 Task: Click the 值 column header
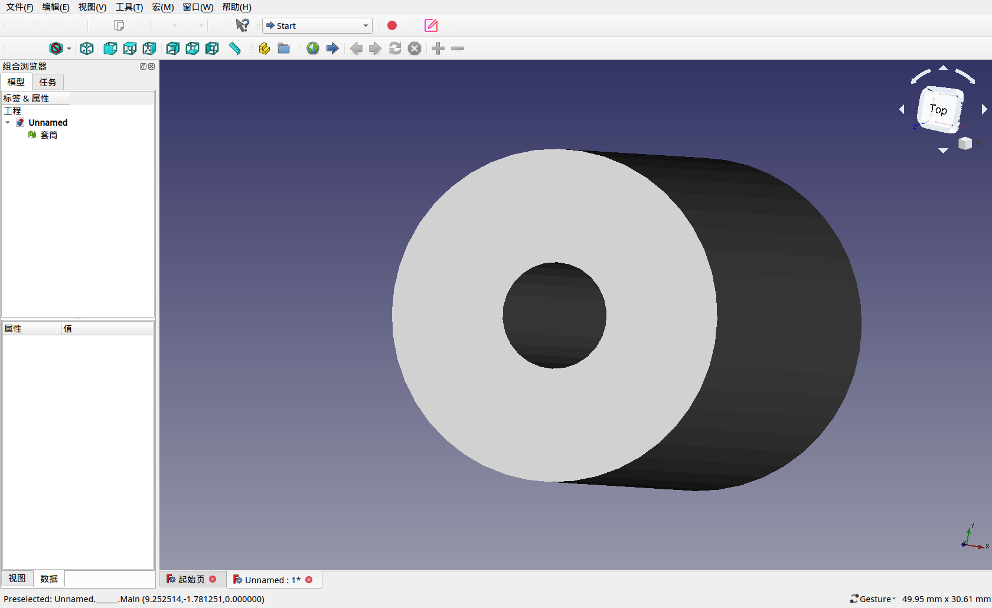tap(107, 328)
